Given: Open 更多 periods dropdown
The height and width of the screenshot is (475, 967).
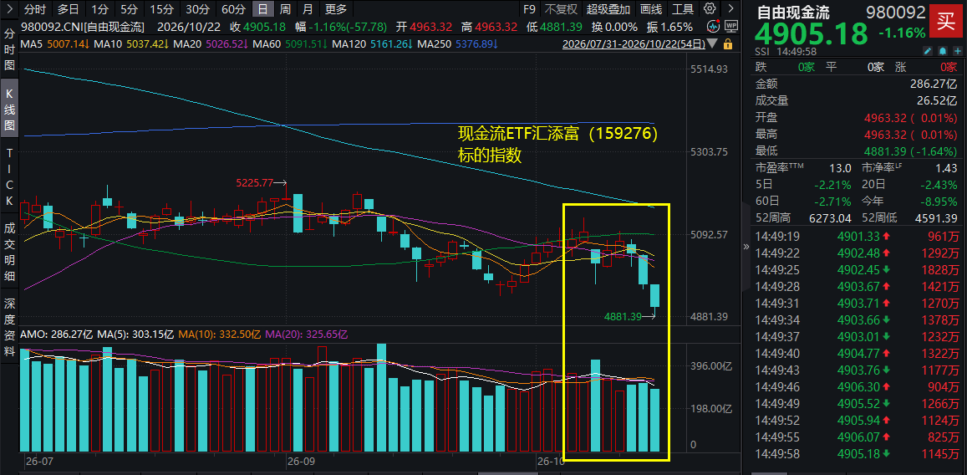Looking at the screenshot, I should [336, 9].
